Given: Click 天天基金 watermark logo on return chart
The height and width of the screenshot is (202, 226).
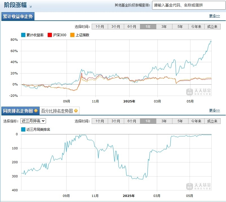Looking at the screenshot, I should (198, 92).
